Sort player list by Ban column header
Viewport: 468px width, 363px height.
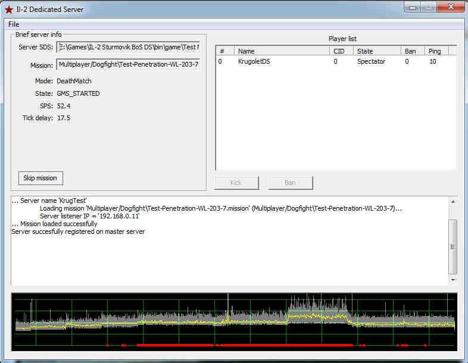pyautogui.click(x=413, y=51)
